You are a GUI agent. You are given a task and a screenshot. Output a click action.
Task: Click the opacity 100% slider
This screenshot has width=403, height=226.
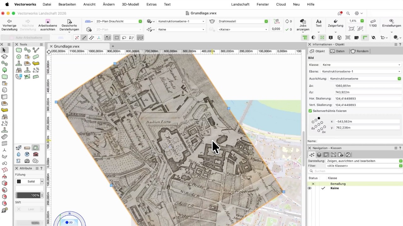click(28, 195)
